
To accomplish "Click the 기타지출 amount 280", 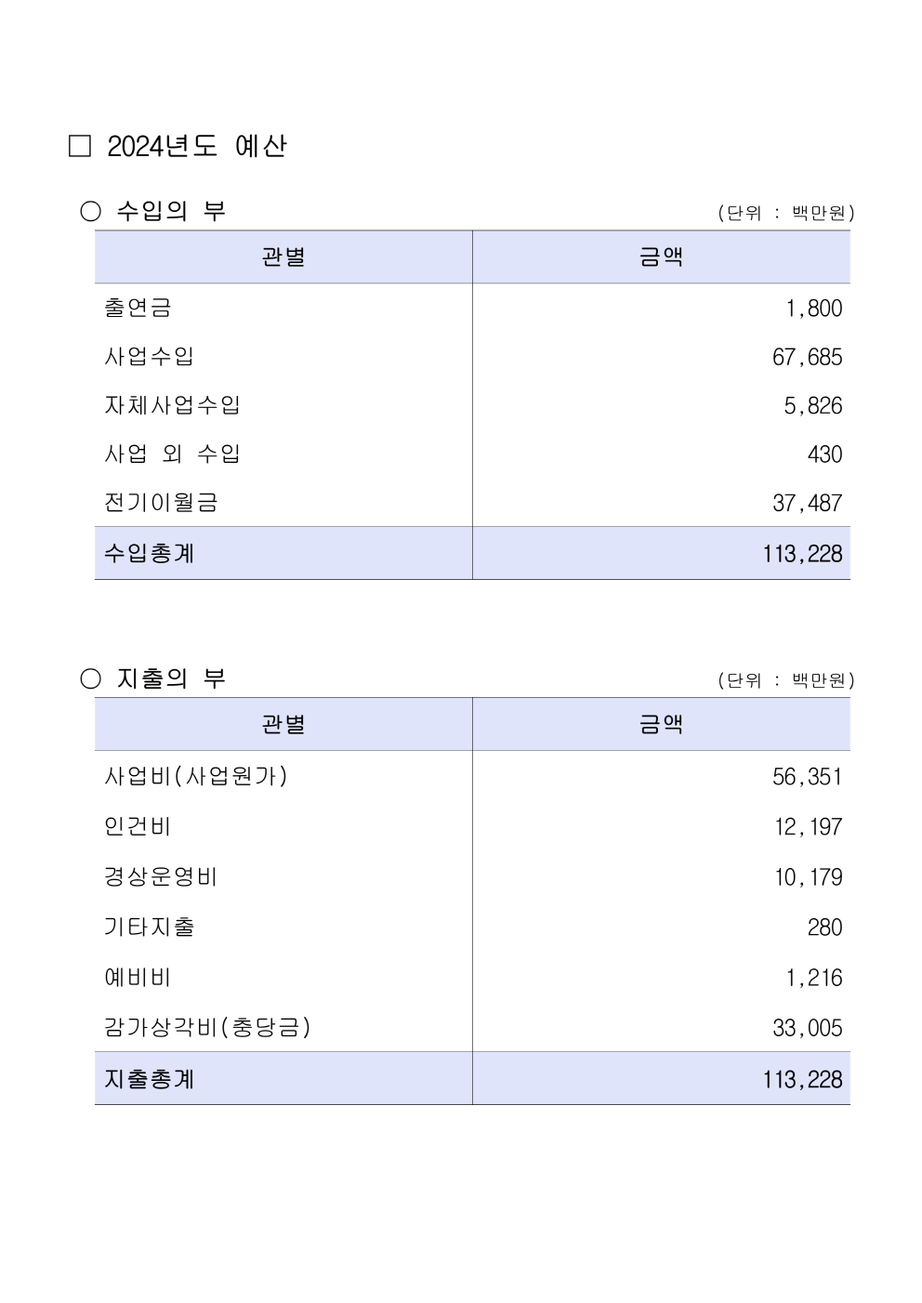I will 824,927.
